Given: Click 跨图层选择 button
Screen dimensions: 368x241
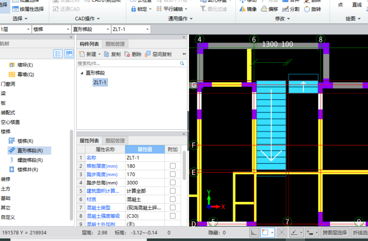Looking at the screenshot, I should click(x=335, y=233).
